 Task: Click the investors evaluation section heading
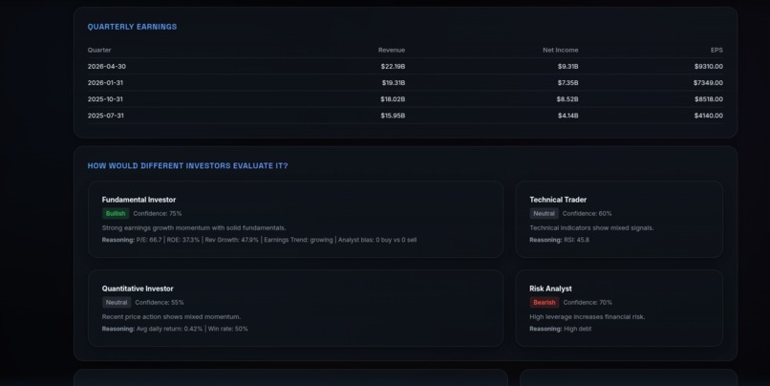tap(187, 166)
